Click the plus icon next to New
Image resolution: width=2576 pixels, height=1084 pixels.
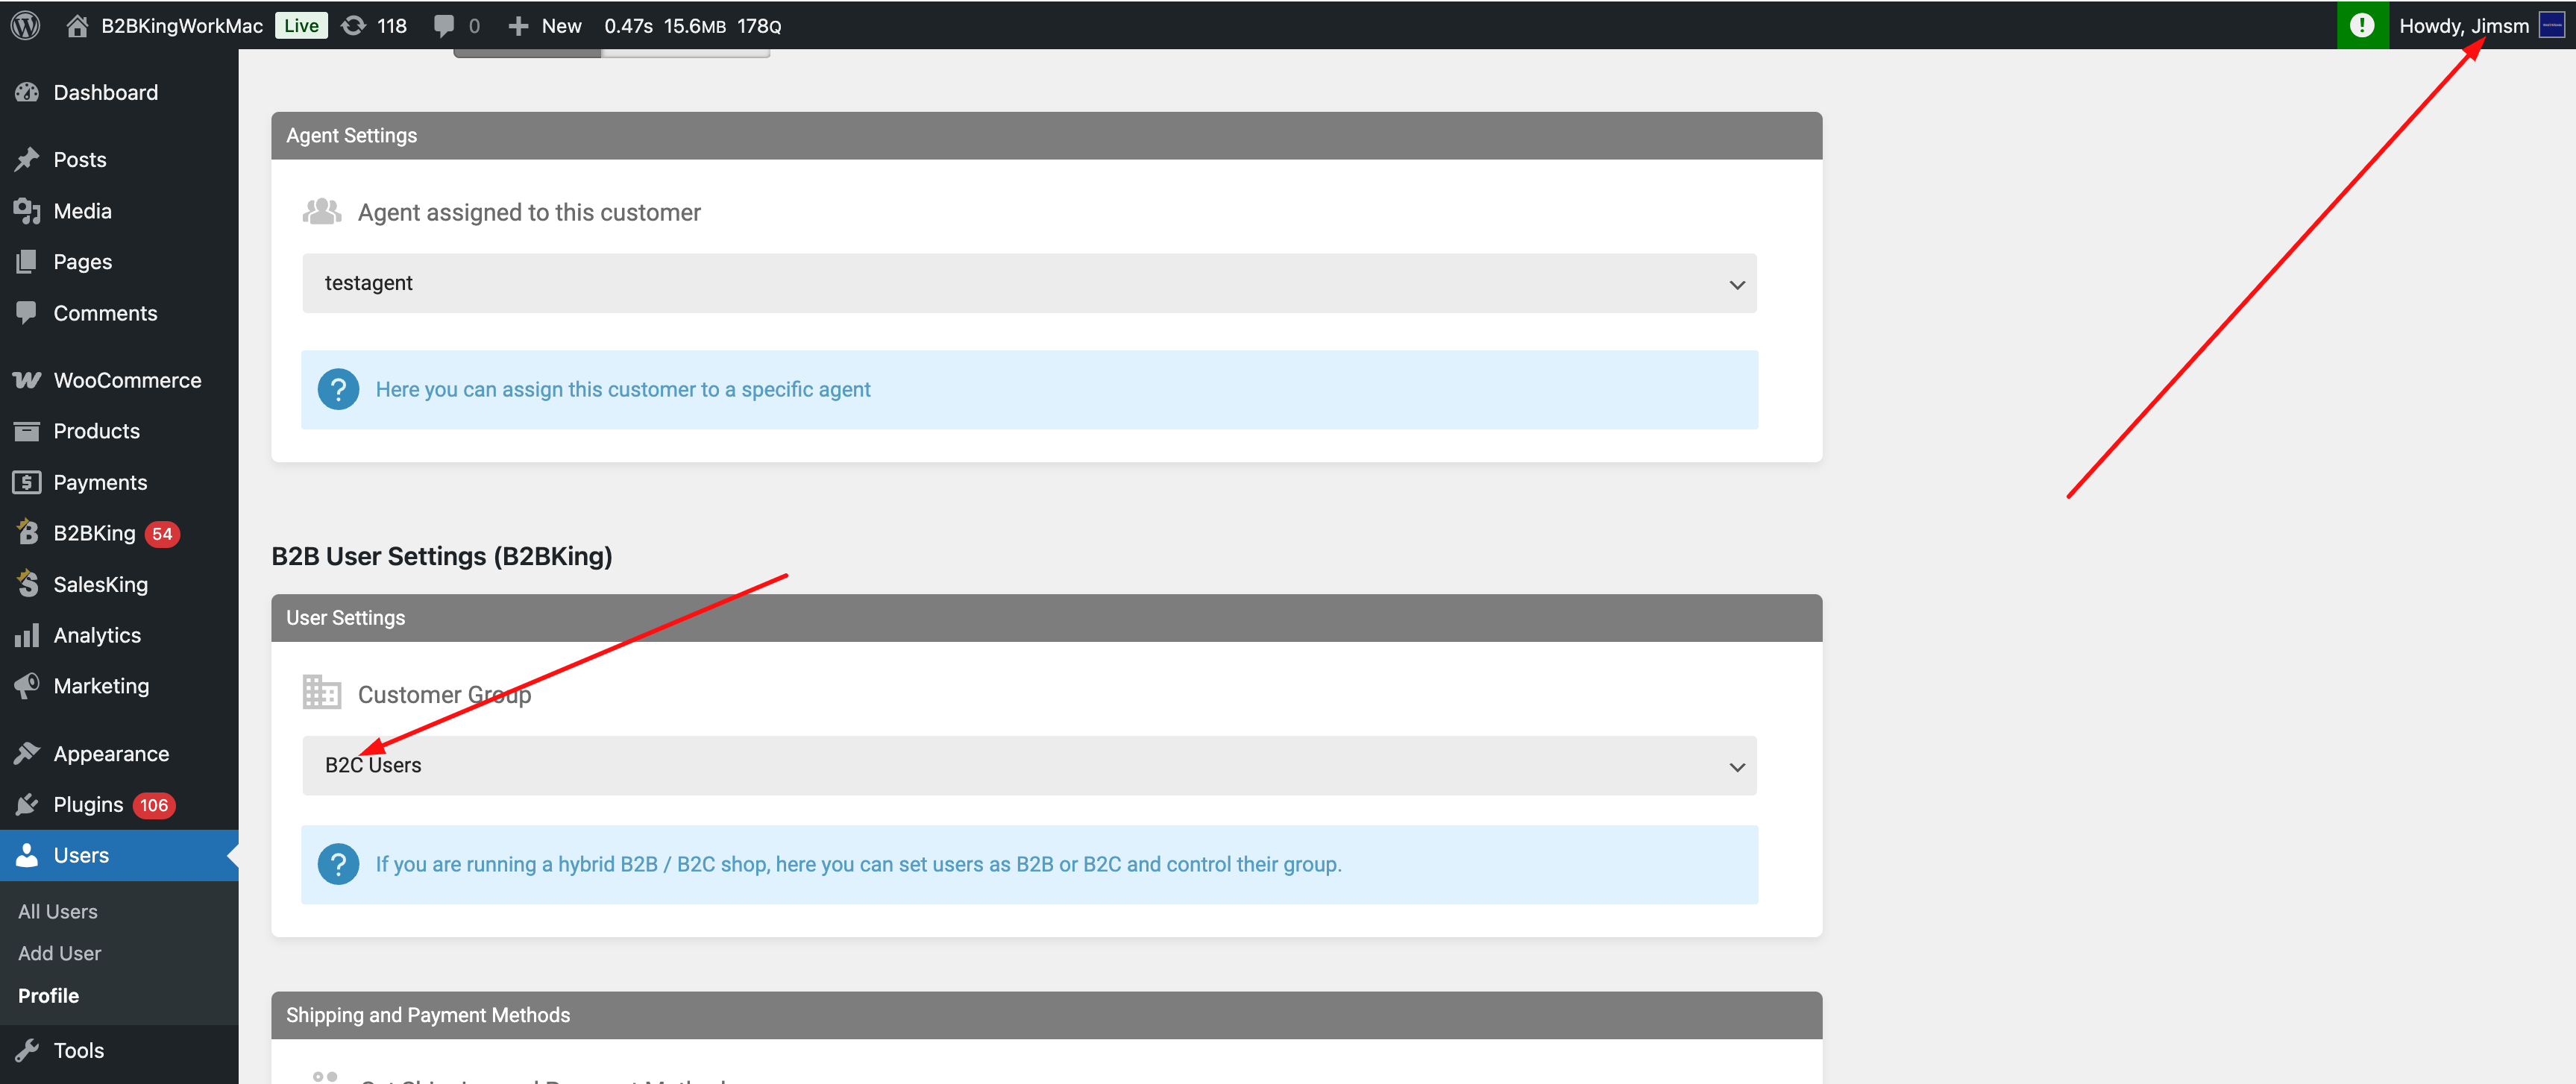click(518, 26)
